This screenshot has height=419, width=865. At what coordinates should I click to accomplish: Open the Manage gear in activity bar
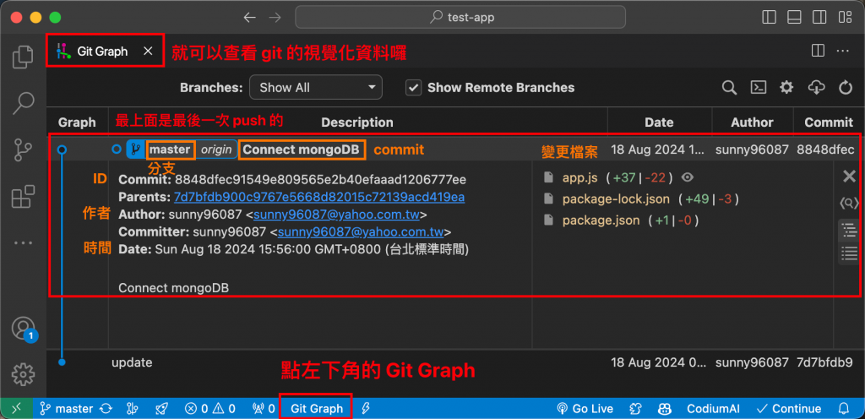[23, 375]
